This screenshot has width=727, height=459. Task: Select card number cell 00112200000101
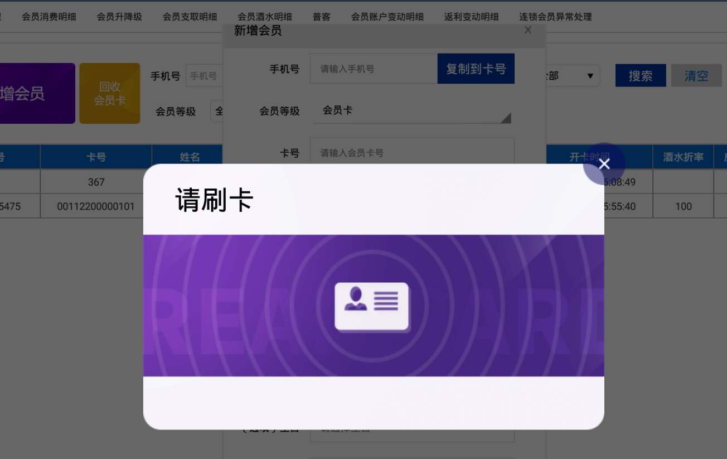coord(96,206)
